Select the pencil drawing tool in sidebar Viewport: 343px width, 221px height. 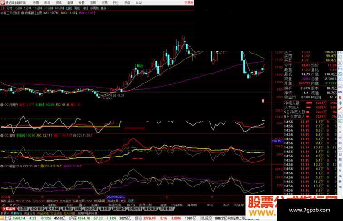340,108
